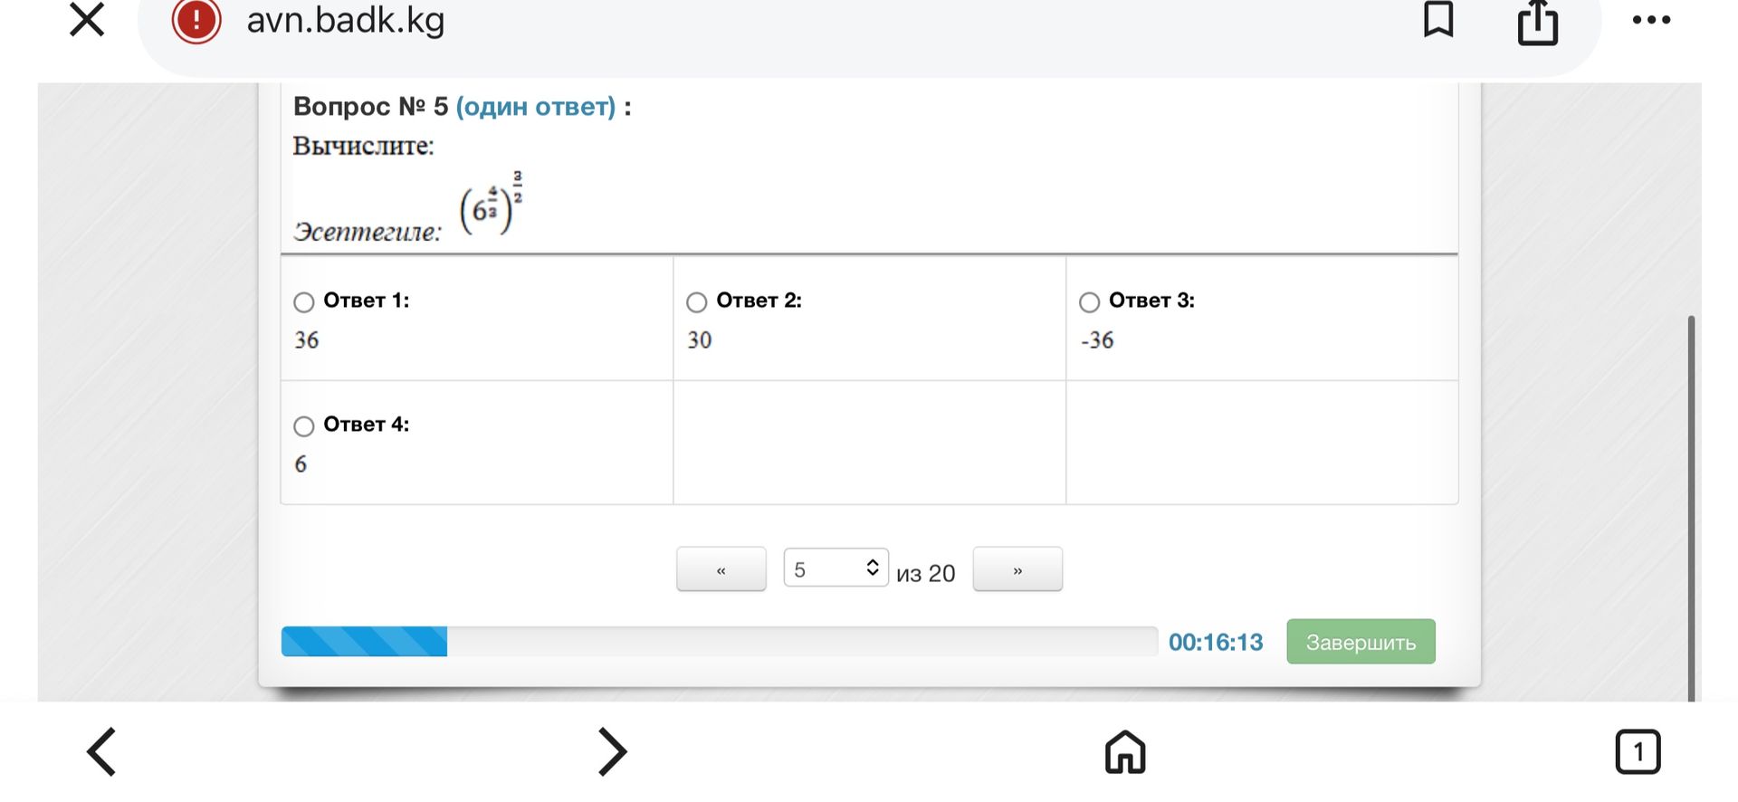Open the question number dropdown showing 5

click(x=836, y=568)
